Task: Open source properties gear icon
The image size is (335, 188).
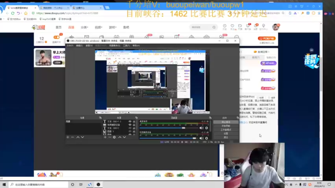Action: pyautogui.click(x=114, y=137)
